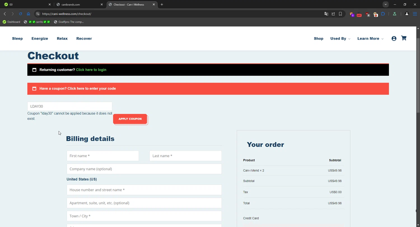Click the browser address bar URL

67,14
